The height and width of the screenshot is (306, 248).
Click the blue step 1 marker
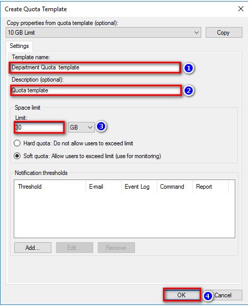[188, 68]
